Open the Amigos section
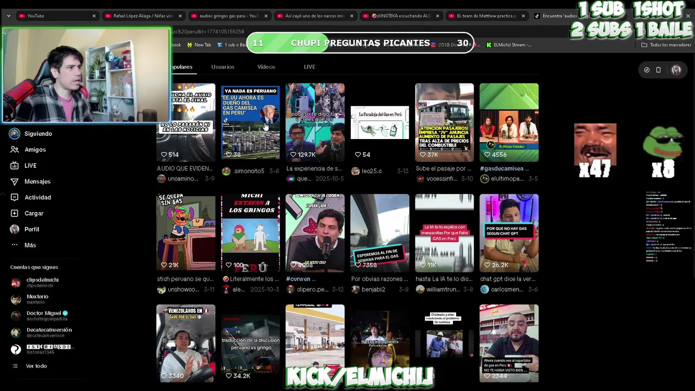Image resolution: width=695 pixels, height=391 pixels. click(28, 149)
